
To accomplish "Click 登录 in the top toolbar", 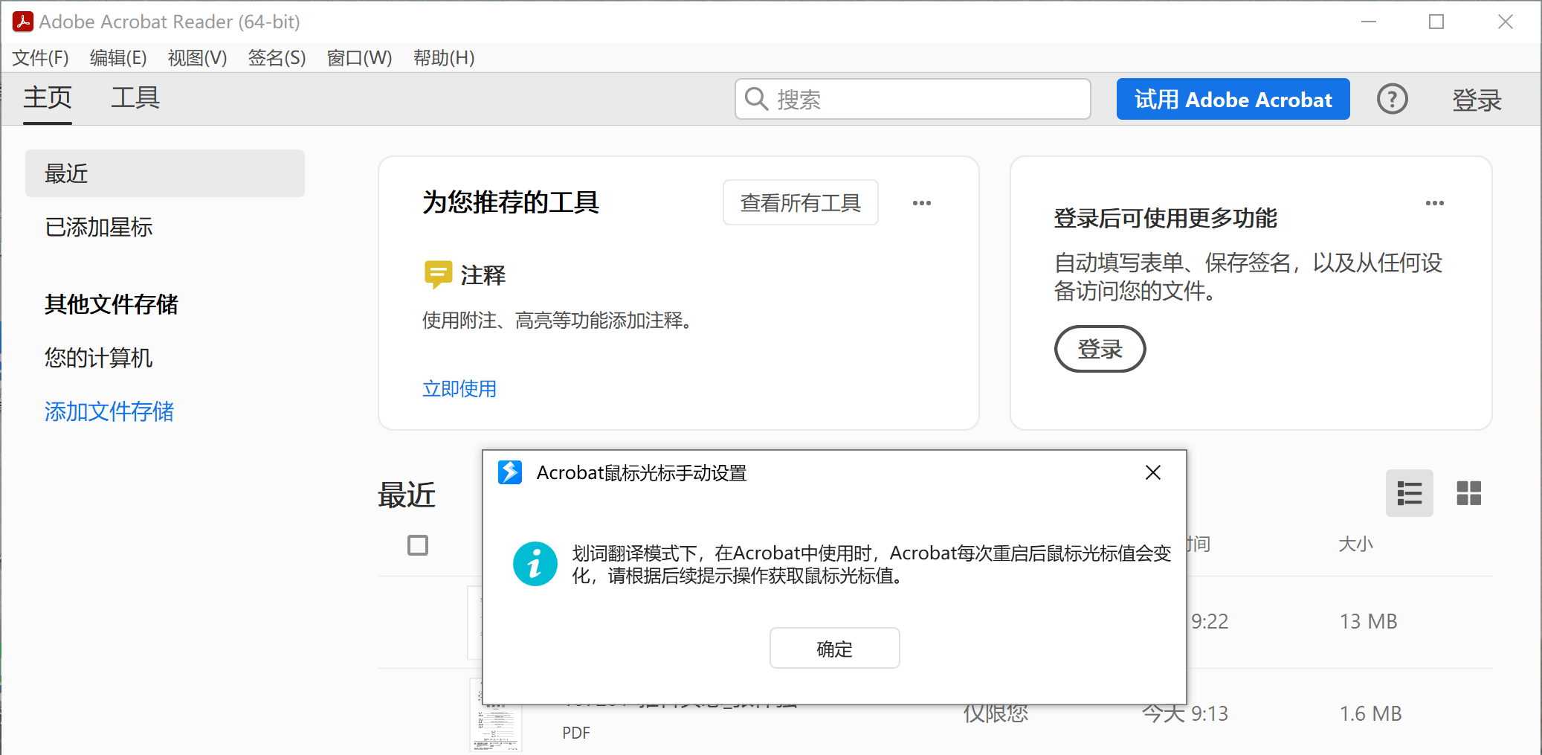I will coord(1477,100).
